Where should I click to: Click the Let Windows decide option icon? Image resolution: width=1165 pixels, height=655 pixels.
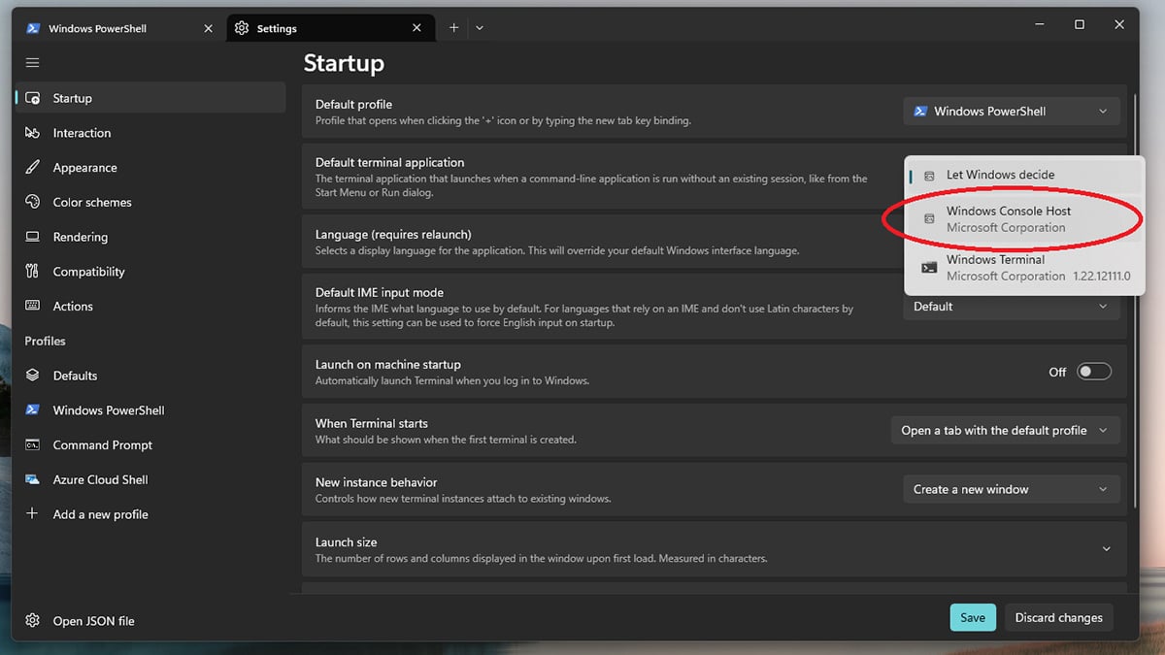[929, 176]
